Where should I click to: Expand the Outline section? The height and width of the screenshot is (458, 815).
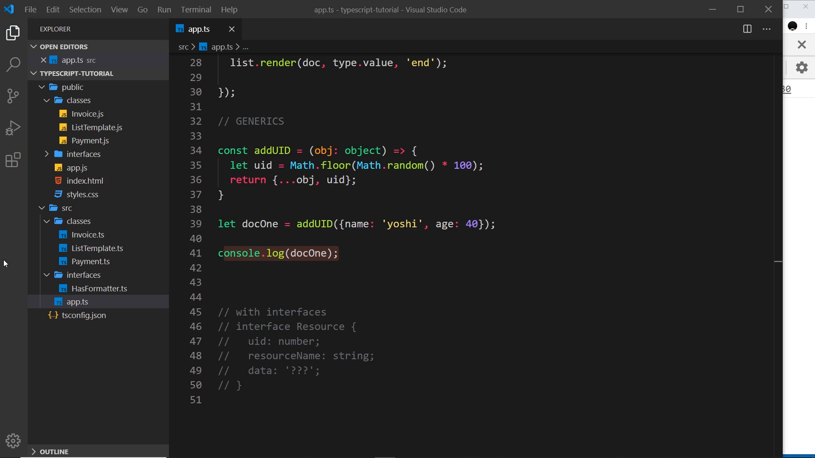98,452
